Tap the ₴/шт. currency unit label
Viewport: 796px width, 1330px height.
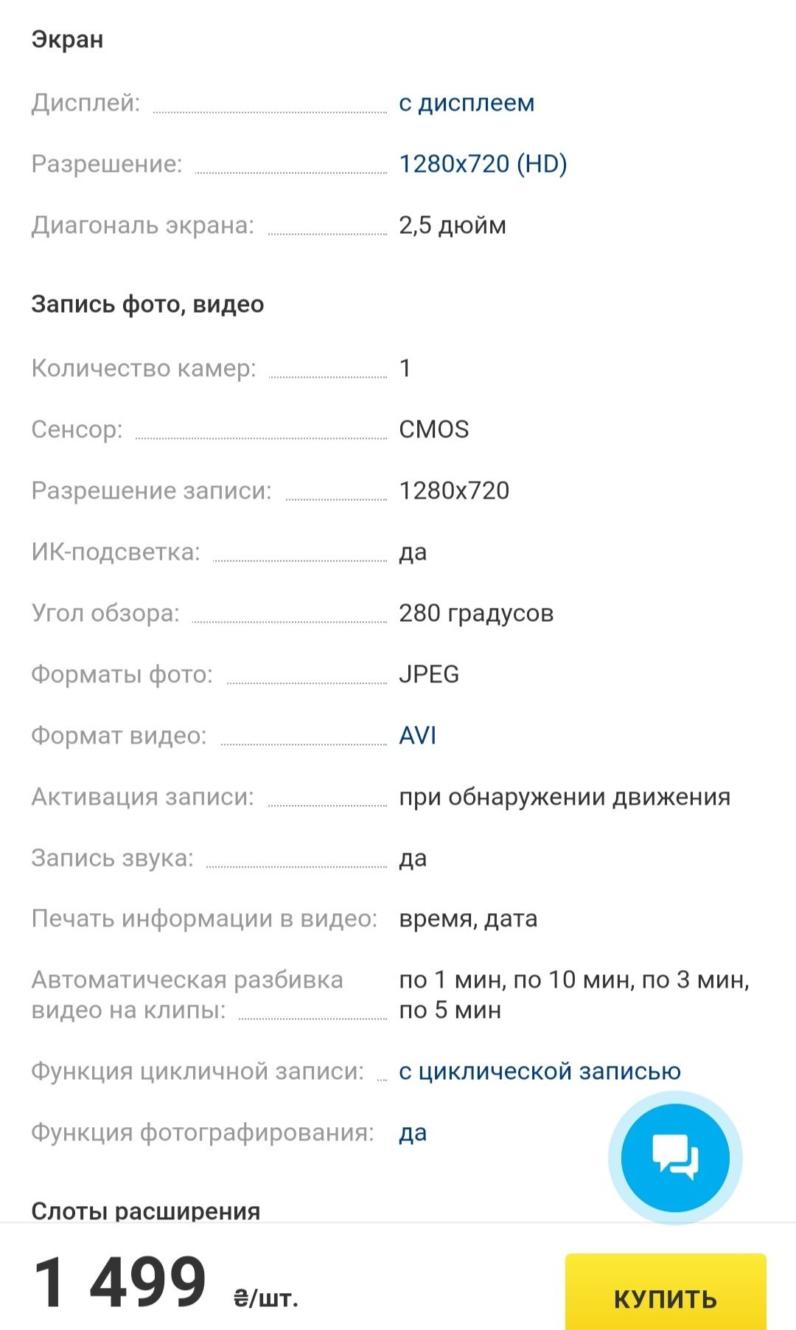[266, 1298]
